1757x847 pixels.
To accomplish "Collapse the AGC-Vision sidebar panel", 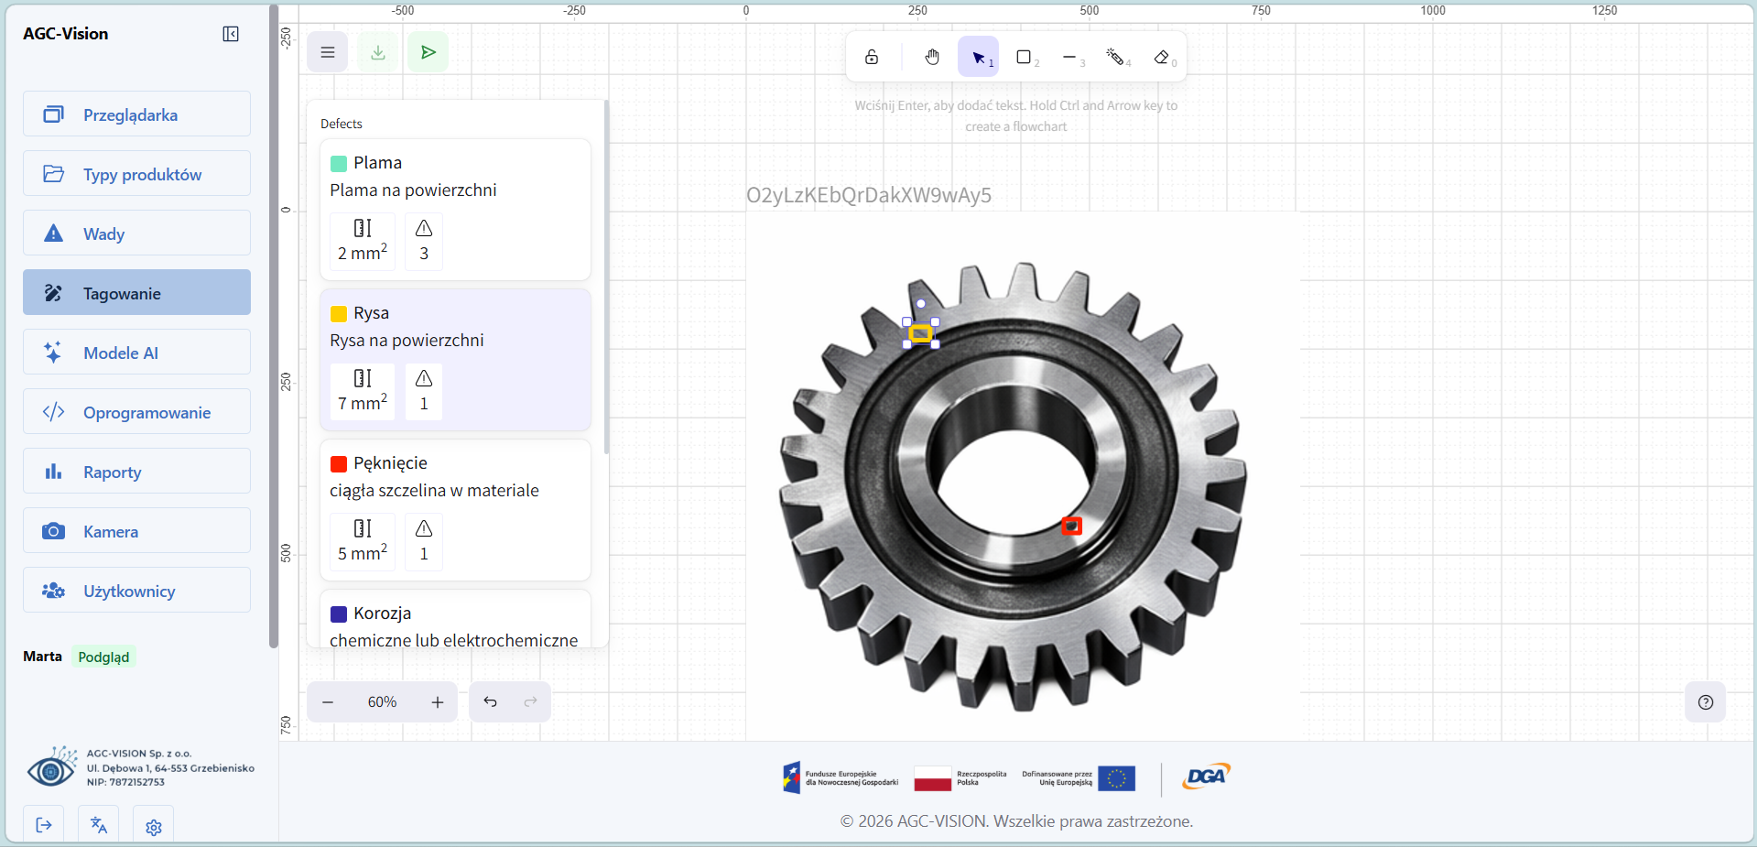I will pos(231,34).
